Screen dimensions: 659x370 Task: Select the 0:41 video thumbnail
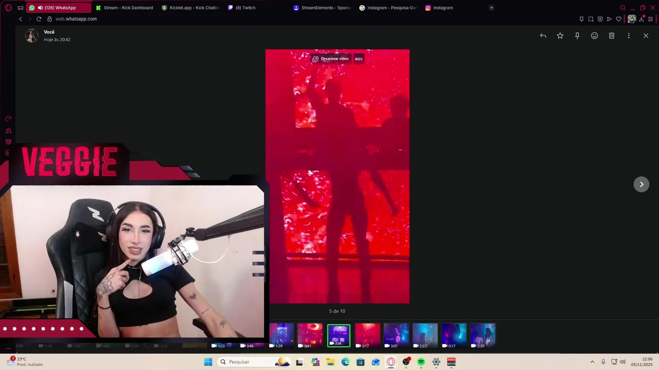pos(310,336)
